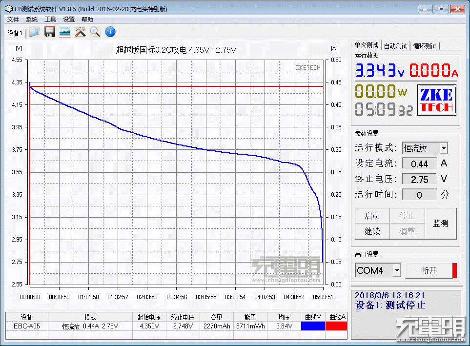
Task: Click the 终止电压 column header
Action: pos(183,317)
